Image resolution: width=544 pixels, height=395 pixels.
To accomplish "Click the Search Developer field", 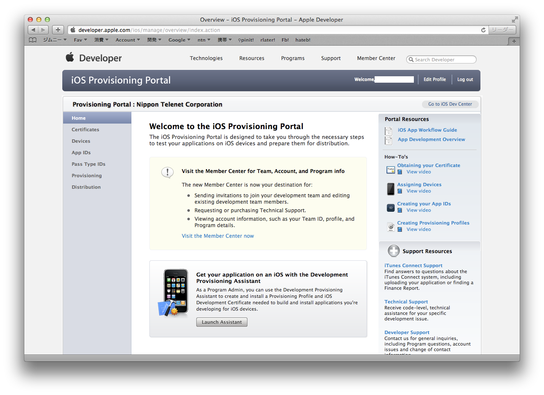I will [441, 60].
